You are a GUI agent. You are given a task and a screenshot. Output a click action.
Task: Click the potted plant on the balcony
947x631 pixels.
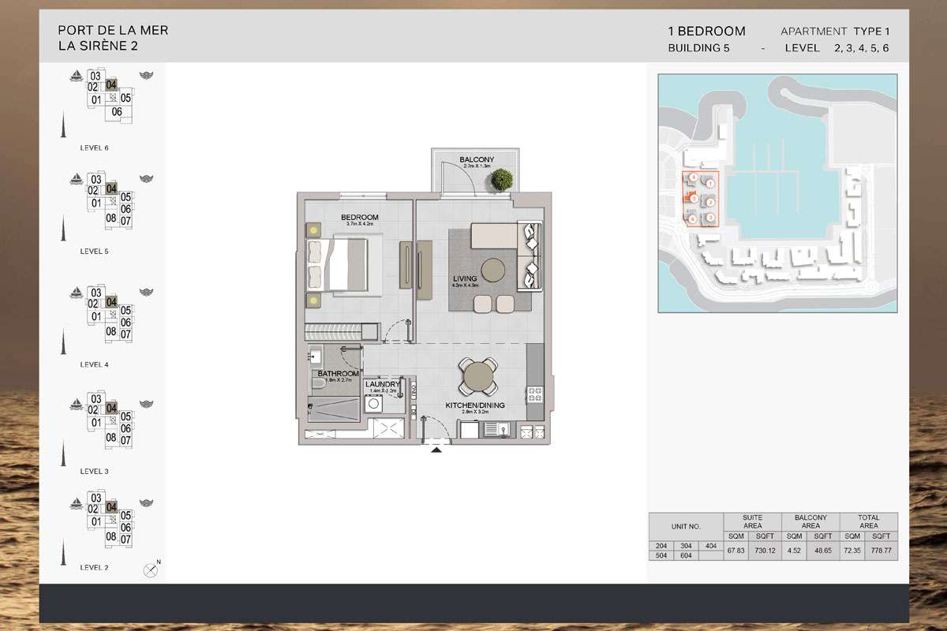pyautogui.click(x=498, y=181)
